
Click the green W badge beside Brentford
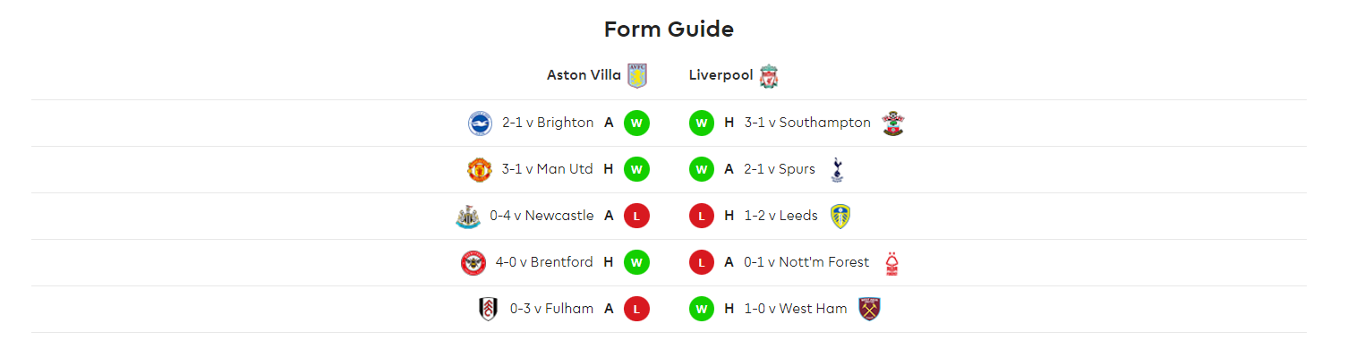tap(636, 262)
